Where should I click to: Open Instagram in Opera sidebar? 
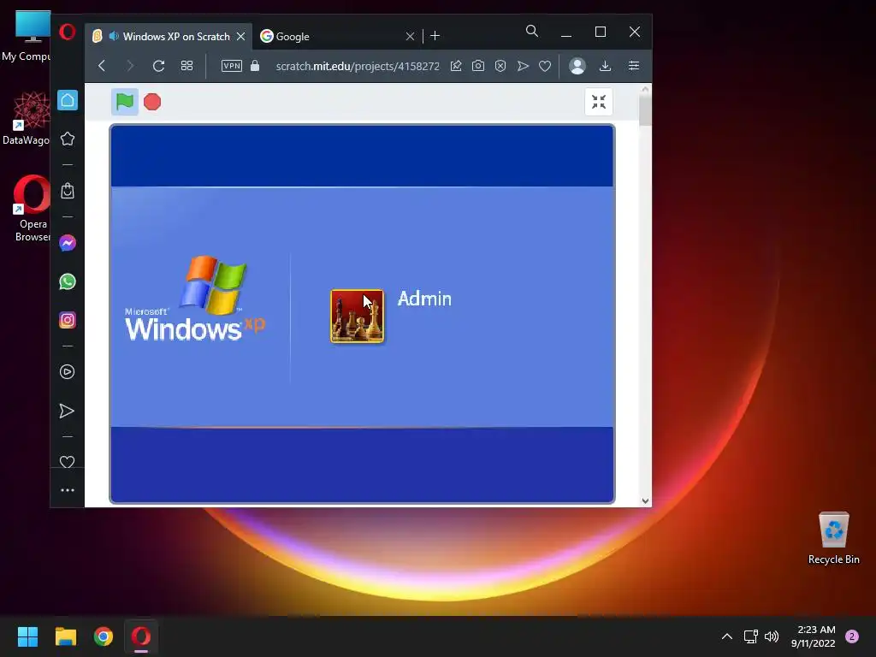click(68, 320)
